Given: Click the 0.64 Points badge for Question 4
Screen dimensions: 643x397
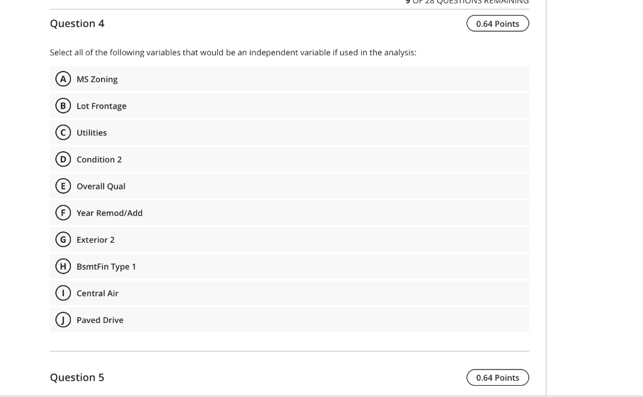Looking at the screenshot, I should (x=497, y=23).
